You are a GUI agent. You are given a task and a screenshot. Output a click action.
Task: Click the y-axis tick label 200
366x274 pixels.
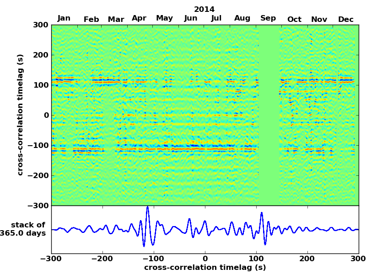click(41, 55)
